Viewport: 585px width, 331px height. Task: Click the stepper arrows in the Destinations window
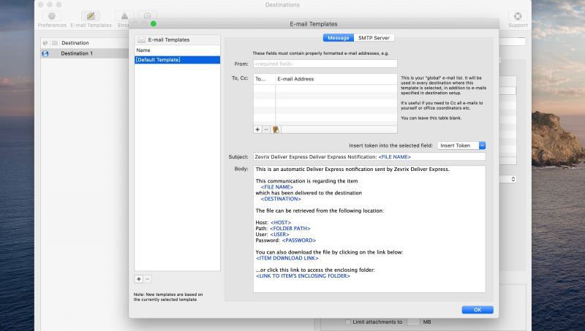[513, 179]
